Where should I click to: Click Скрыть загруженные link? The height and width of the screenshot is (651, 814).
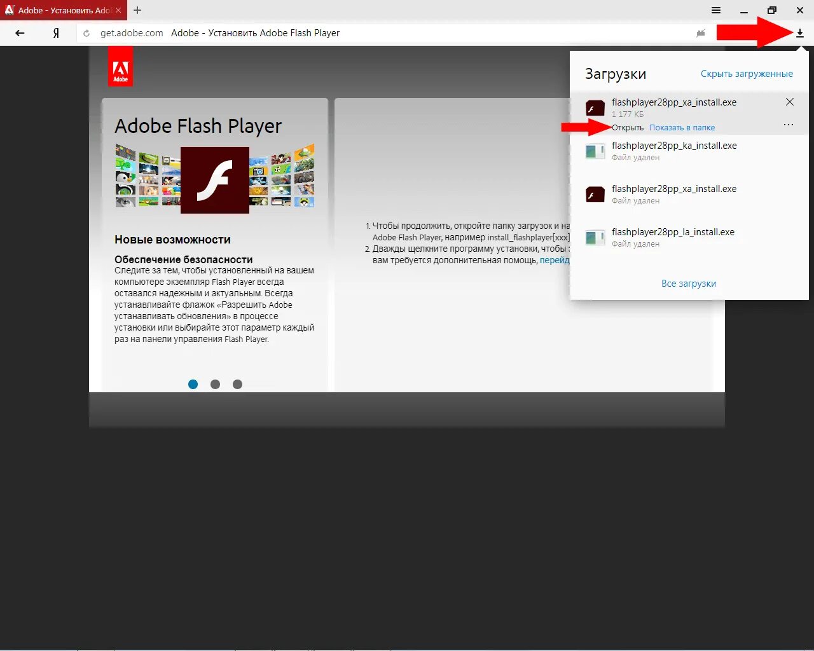click(x=747, y=74)
